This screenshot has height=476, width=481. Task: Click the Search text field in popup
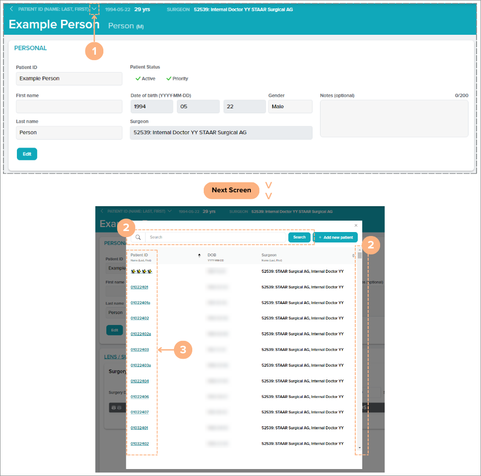coord(216,238)
